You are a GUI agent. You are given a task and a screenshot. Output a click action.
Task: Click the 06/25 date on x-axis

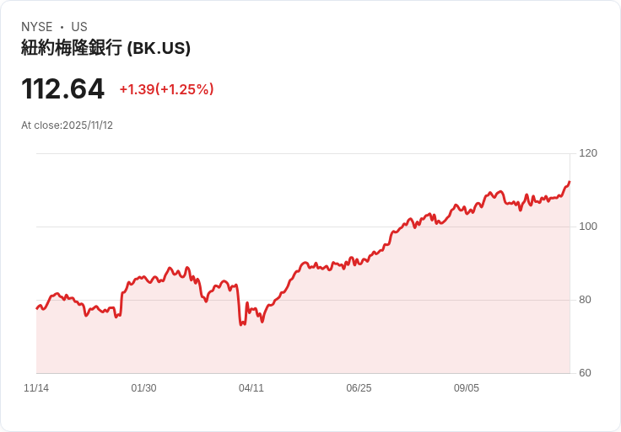(359, 388)
